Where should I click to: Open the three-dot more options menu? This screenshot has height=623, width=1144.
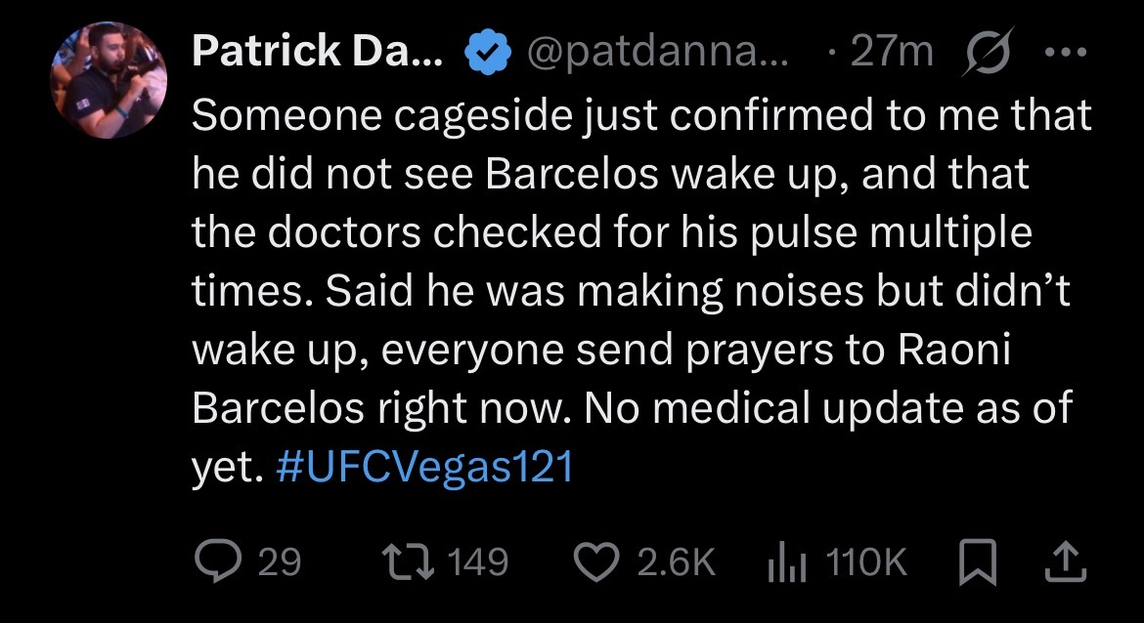[x=1065, y=53]
